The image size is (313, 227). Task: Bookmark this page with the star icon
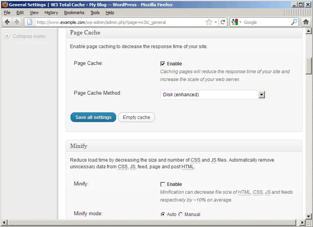coord(209,22)
